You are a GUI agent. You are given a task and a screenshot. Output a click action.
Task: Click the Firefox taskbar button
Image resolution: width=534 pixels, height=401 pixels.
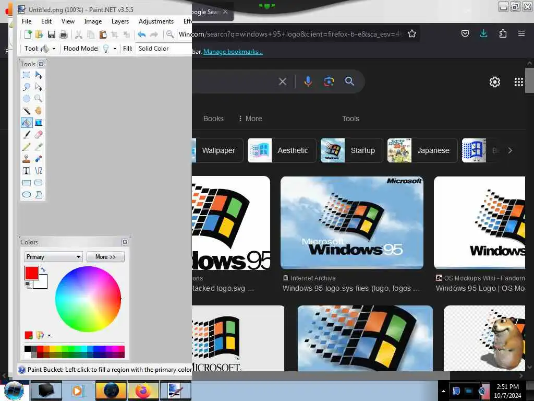pyautogui.click(x=143, y=391)
